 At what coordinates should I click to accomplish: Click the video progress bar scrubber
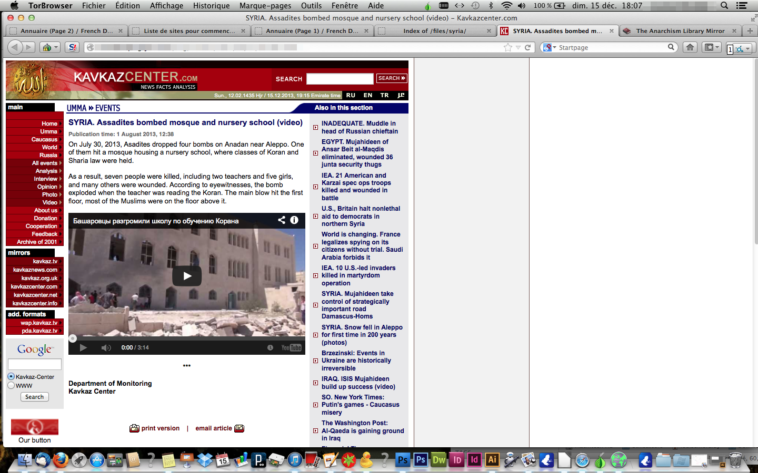tap(73, 338)
